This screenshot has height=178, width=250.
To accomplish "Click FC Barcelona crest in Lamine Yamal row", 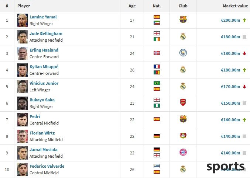I will click(x=183, y=20).
